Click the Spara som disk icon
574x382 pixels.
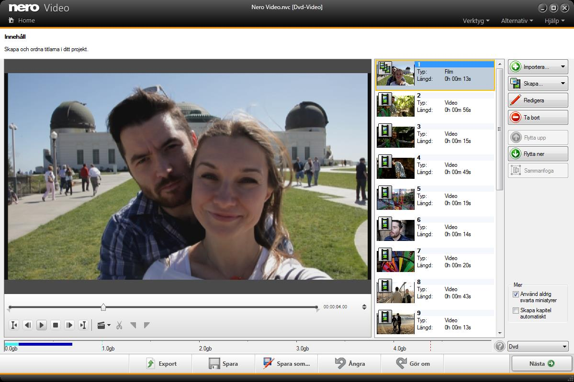pos(269,363)
